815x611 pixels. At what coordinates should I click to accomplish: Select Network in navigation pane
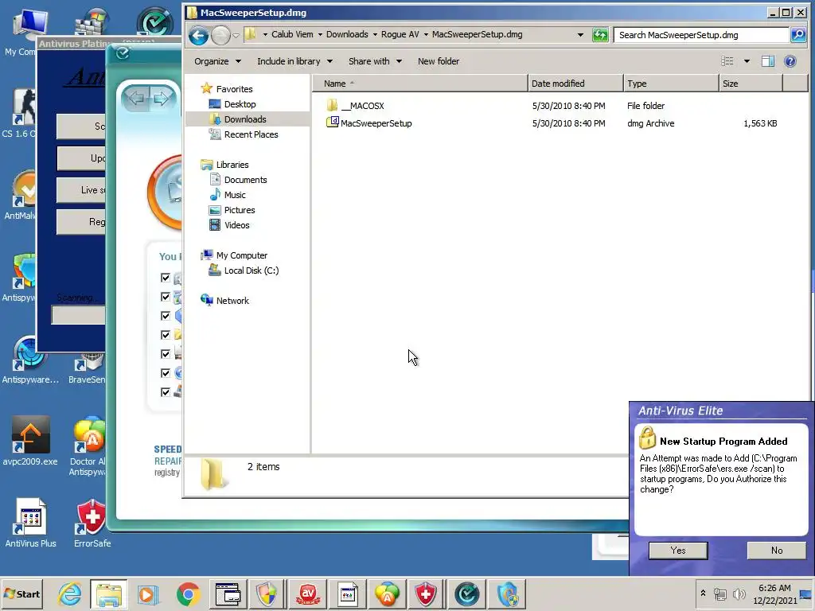[232, 300]
